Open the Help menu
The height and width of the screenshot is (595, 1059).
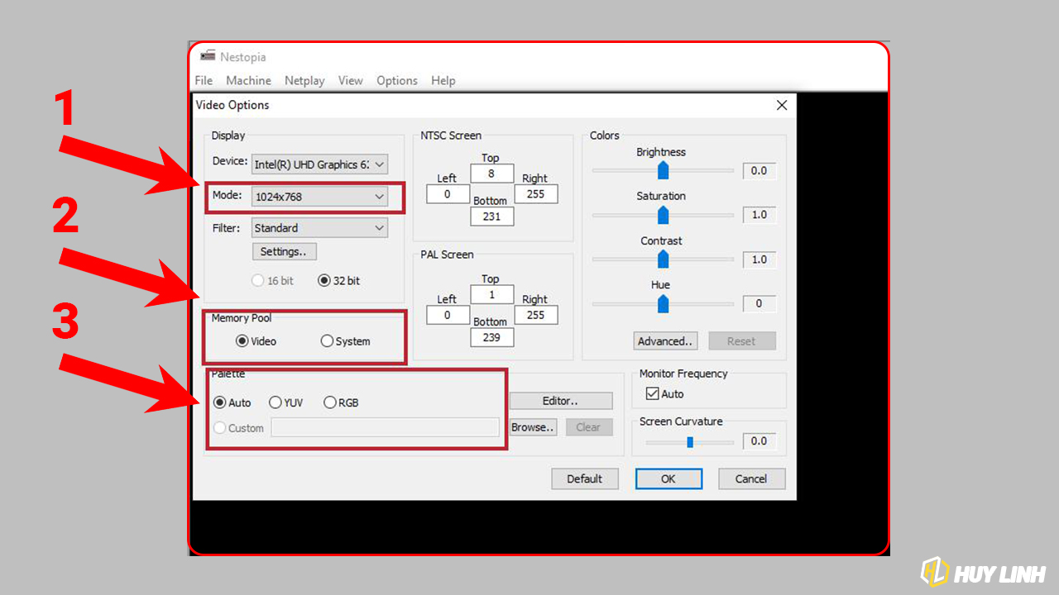point(443,80)
